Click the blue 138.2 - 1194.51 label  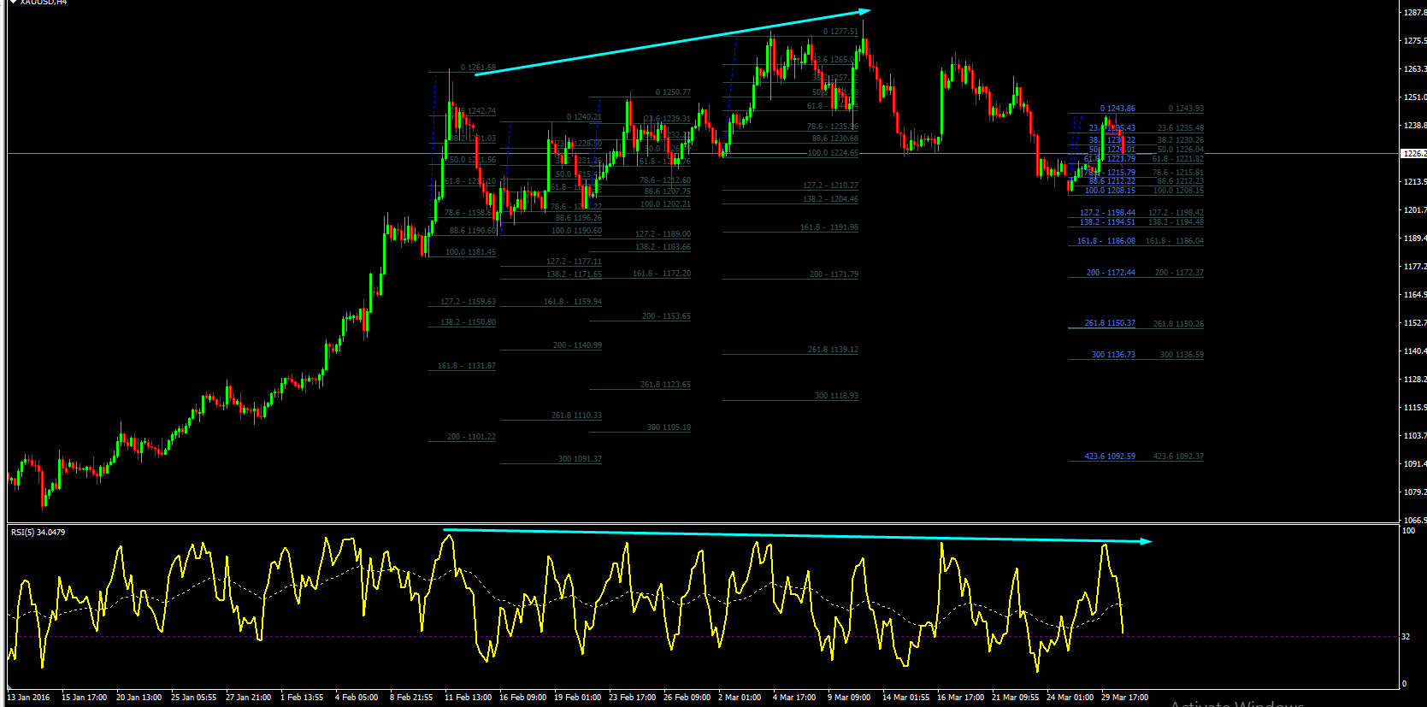(x=1107, y=222)
